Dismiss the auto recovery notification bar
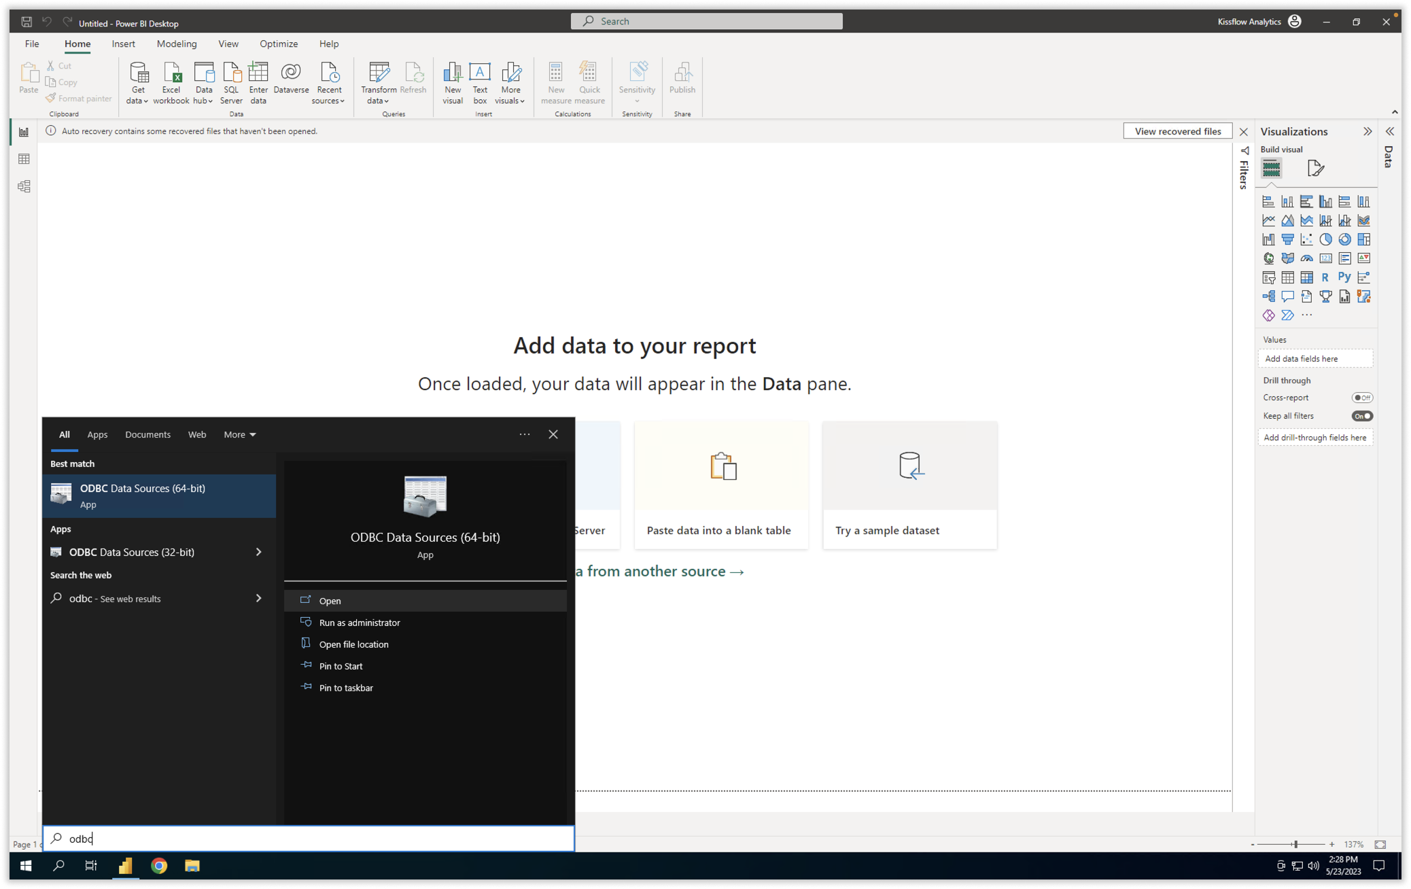Image resolution: width=1411 pixels, height=889 pixels. click(x=1244, y=132)
